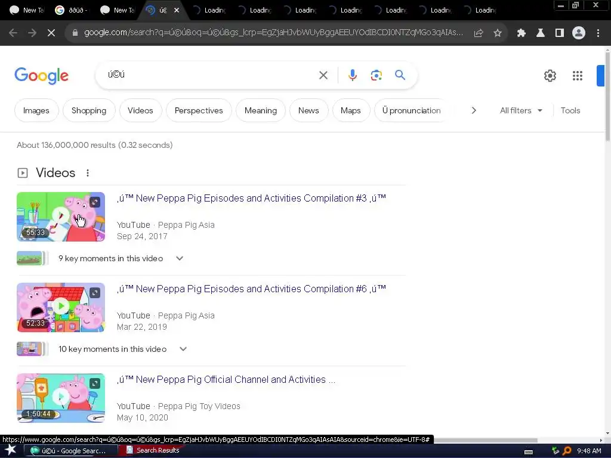
Task: Select the Ü pronunciation chip
Action: point(412,110)
